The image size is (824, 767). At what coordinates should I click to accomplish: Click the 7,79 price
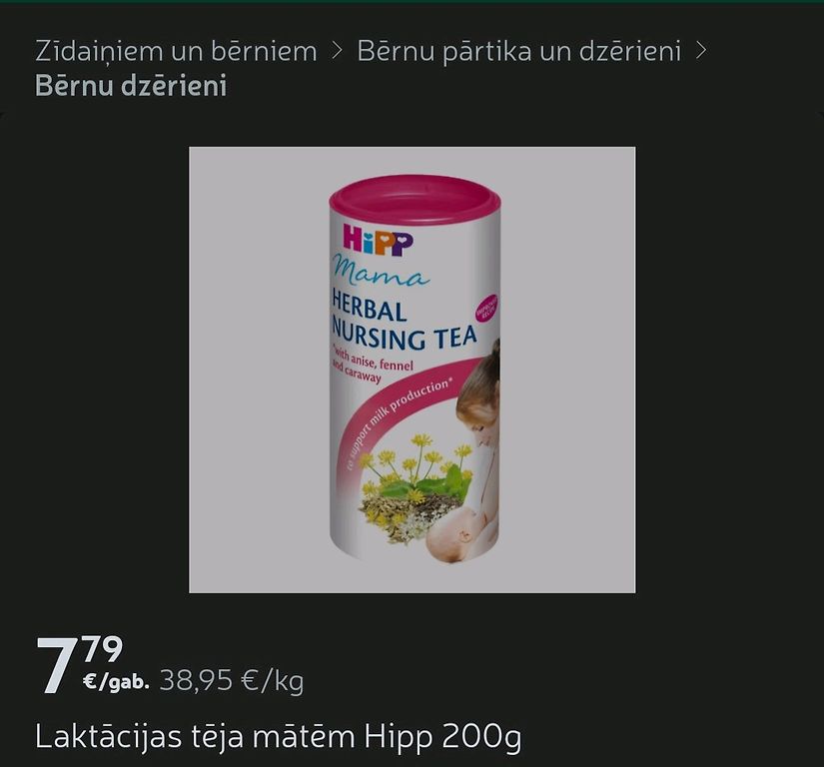click(79, 664)
